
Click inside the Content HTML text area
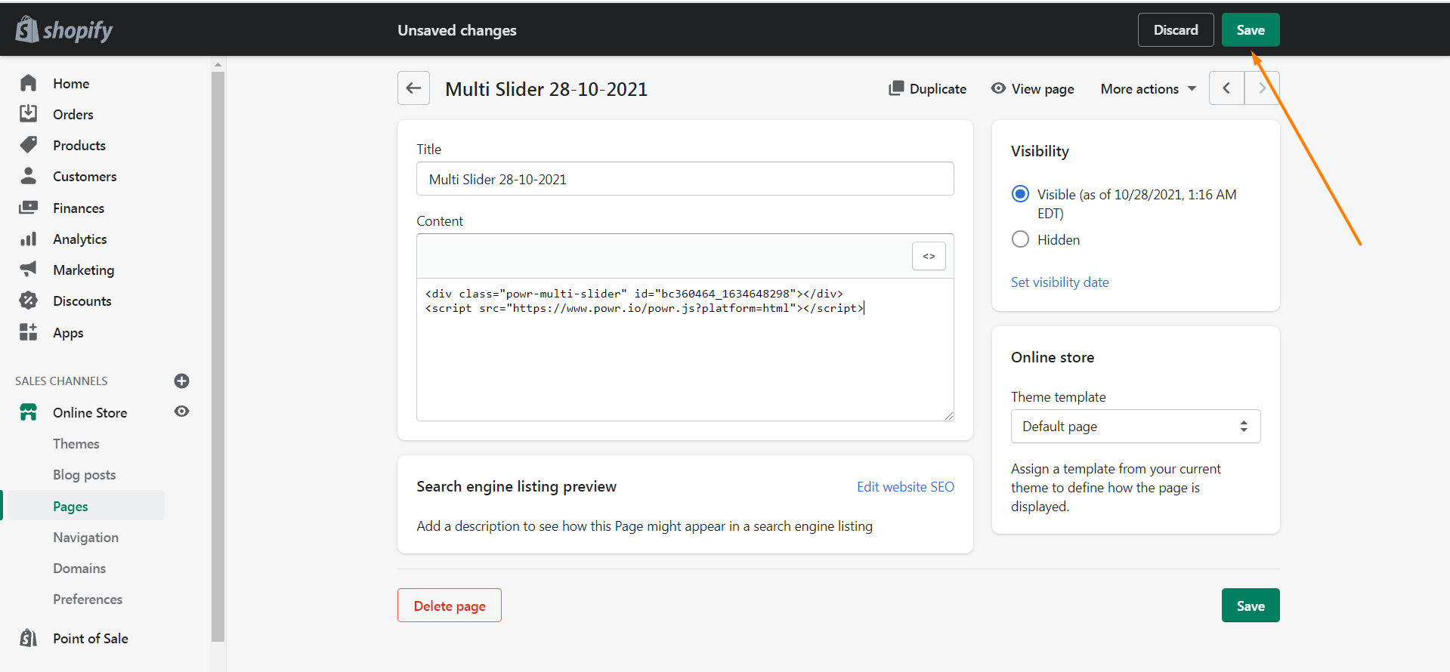click(x=685, y=350)
